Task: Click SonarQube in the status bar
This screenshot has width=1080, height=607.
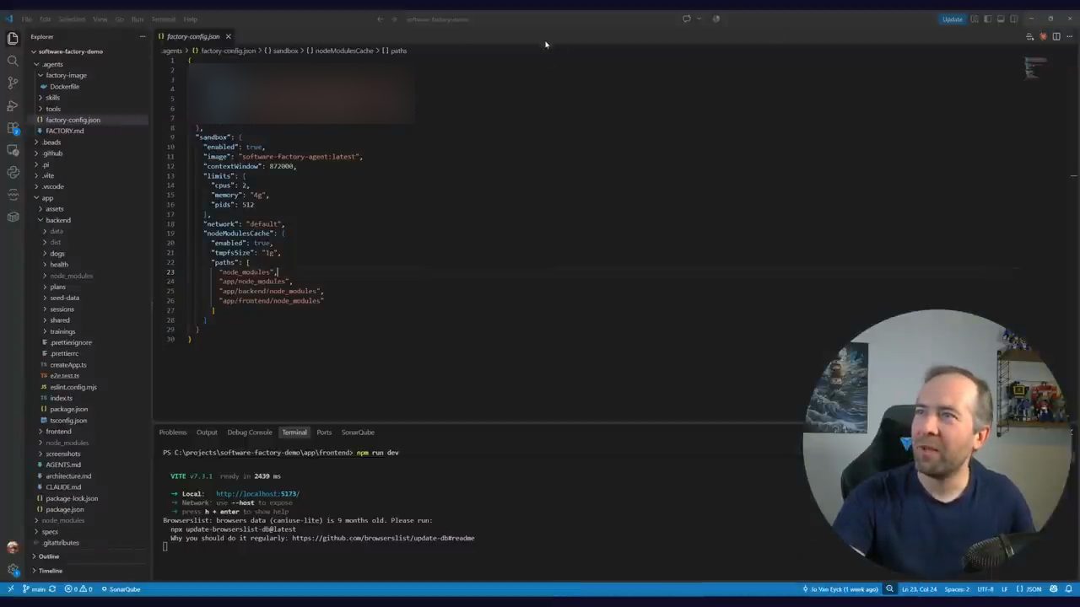Action: [x=121, y=588]
